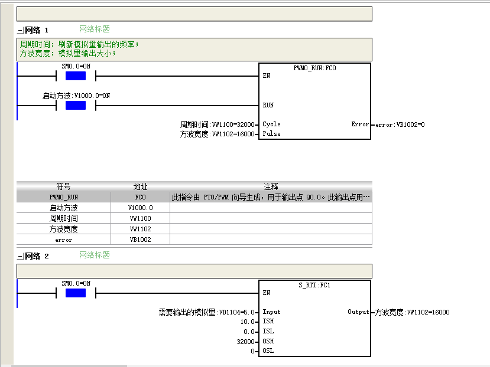Click address cell FC0
Viewport: 490px width, 367px height.
(x=140, y=197)
